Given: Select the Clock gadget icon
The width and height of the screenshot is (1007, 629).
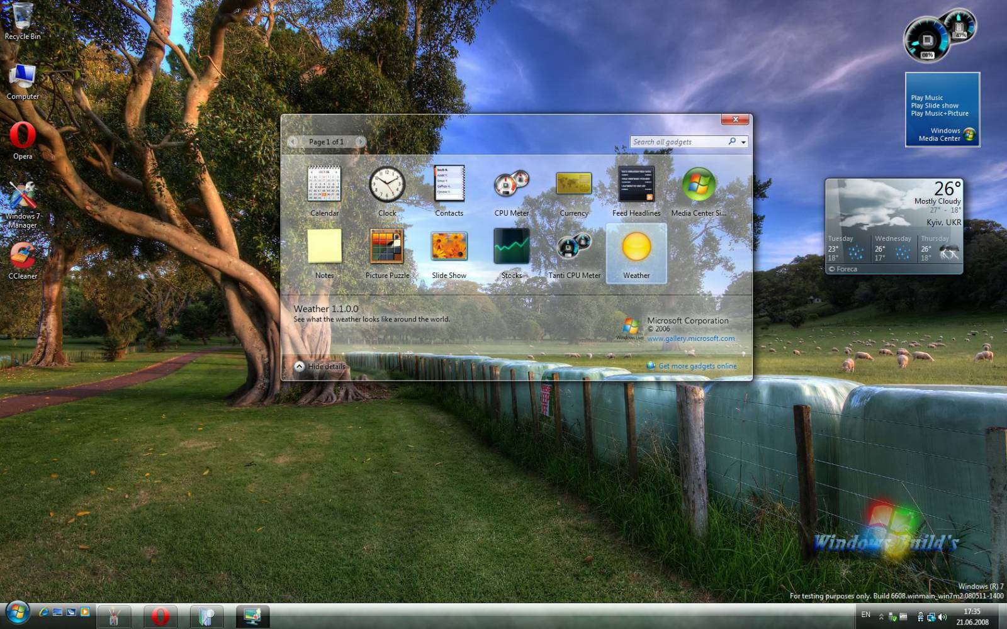Looking at the screenshot, I should (386, 184).
